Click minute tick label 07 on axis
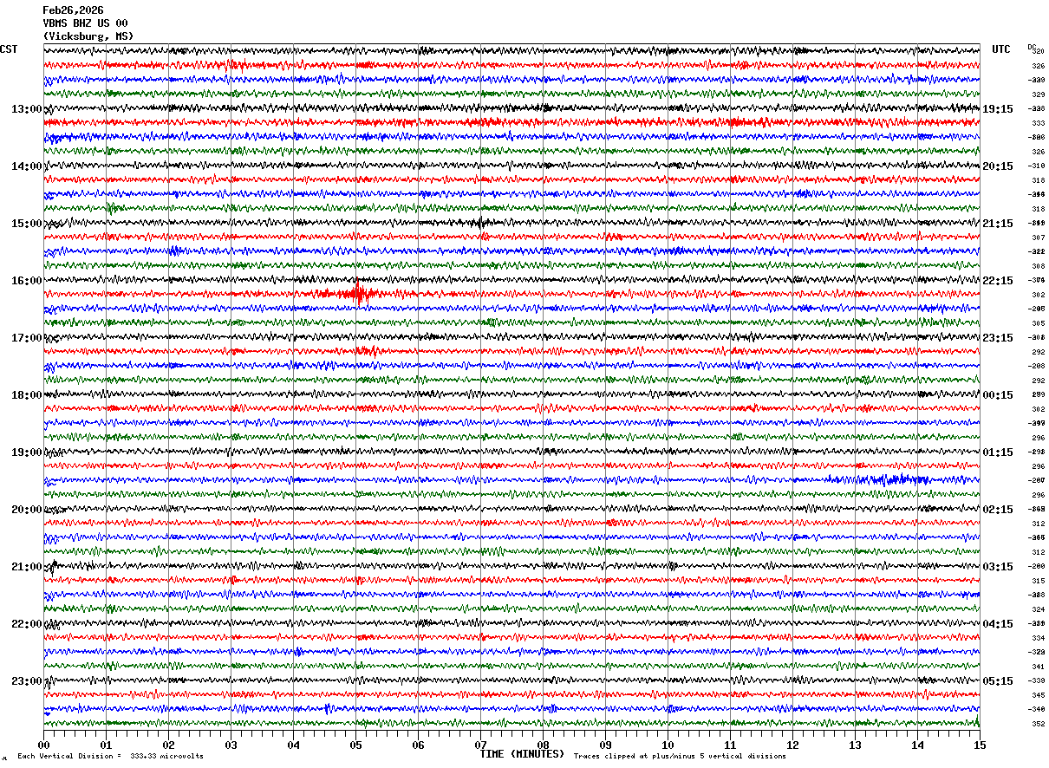 pos(480,745)
